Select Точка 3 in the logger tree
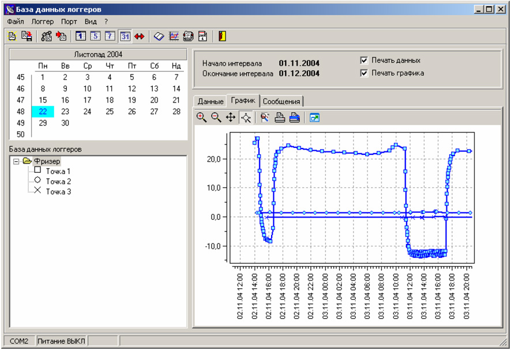The height and width of the screenshot is (350, 511). tap(58, 192)
